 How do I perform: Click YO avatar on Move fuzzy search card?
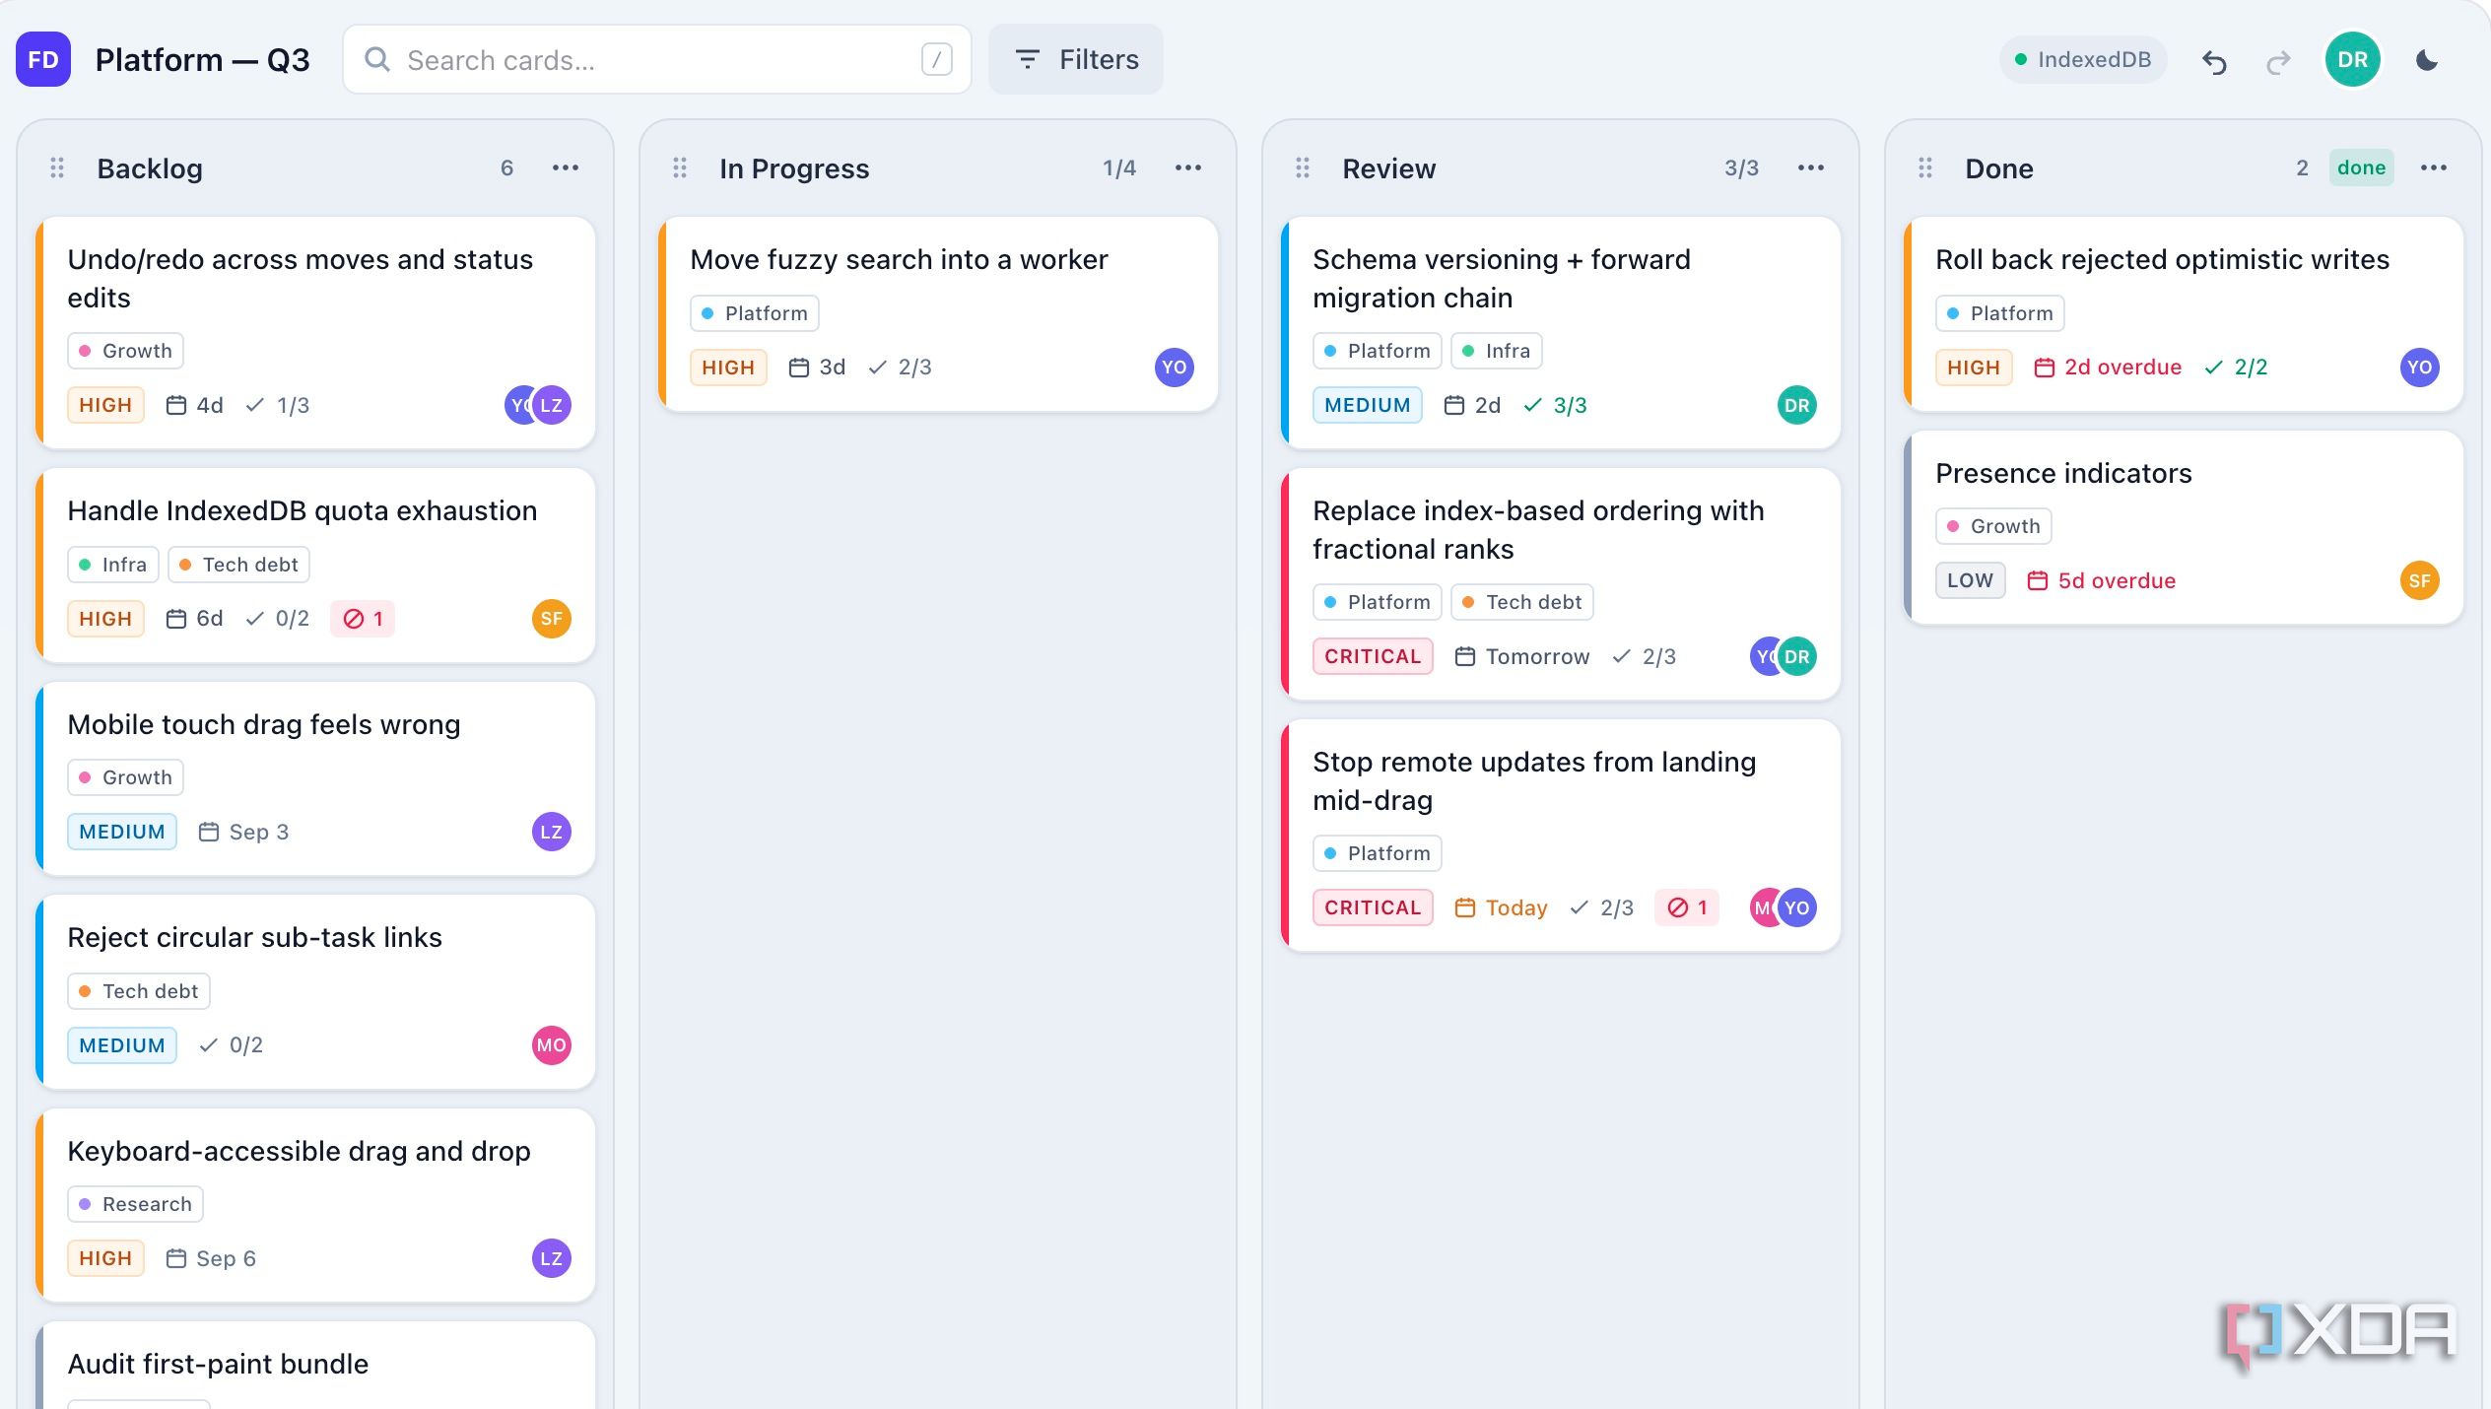click(x=1175, y=368)
